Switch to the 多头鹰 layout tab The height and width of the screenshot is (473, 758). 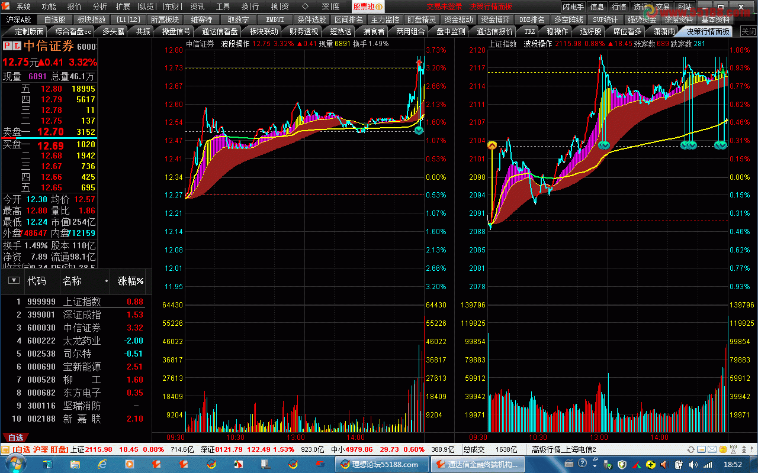[x=113, y=31]
